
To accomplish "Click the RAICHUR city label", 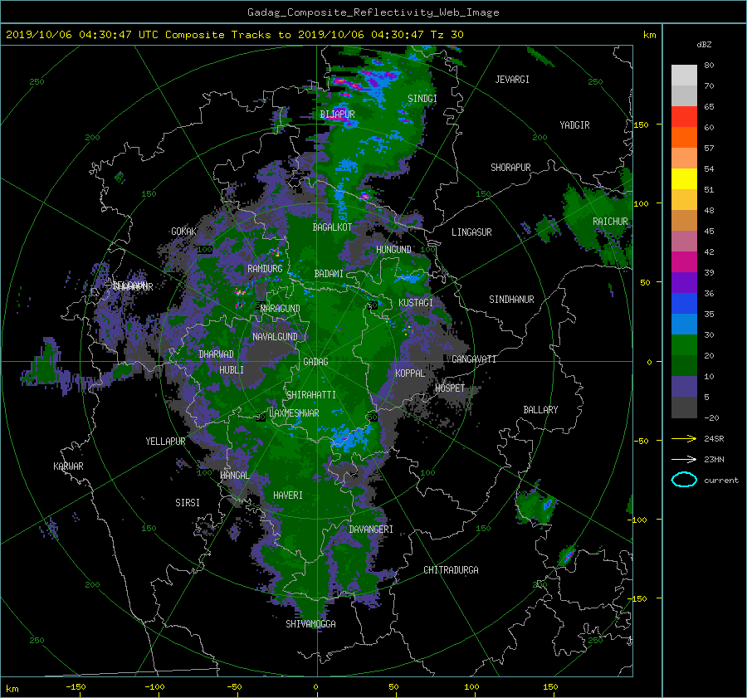I will tap(610, 222).
